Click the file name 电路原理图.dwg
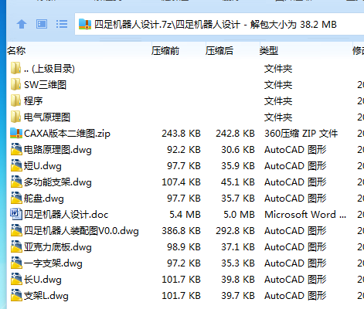The width and height of the screenshot is (364, 309). click(x=58, y=150)
